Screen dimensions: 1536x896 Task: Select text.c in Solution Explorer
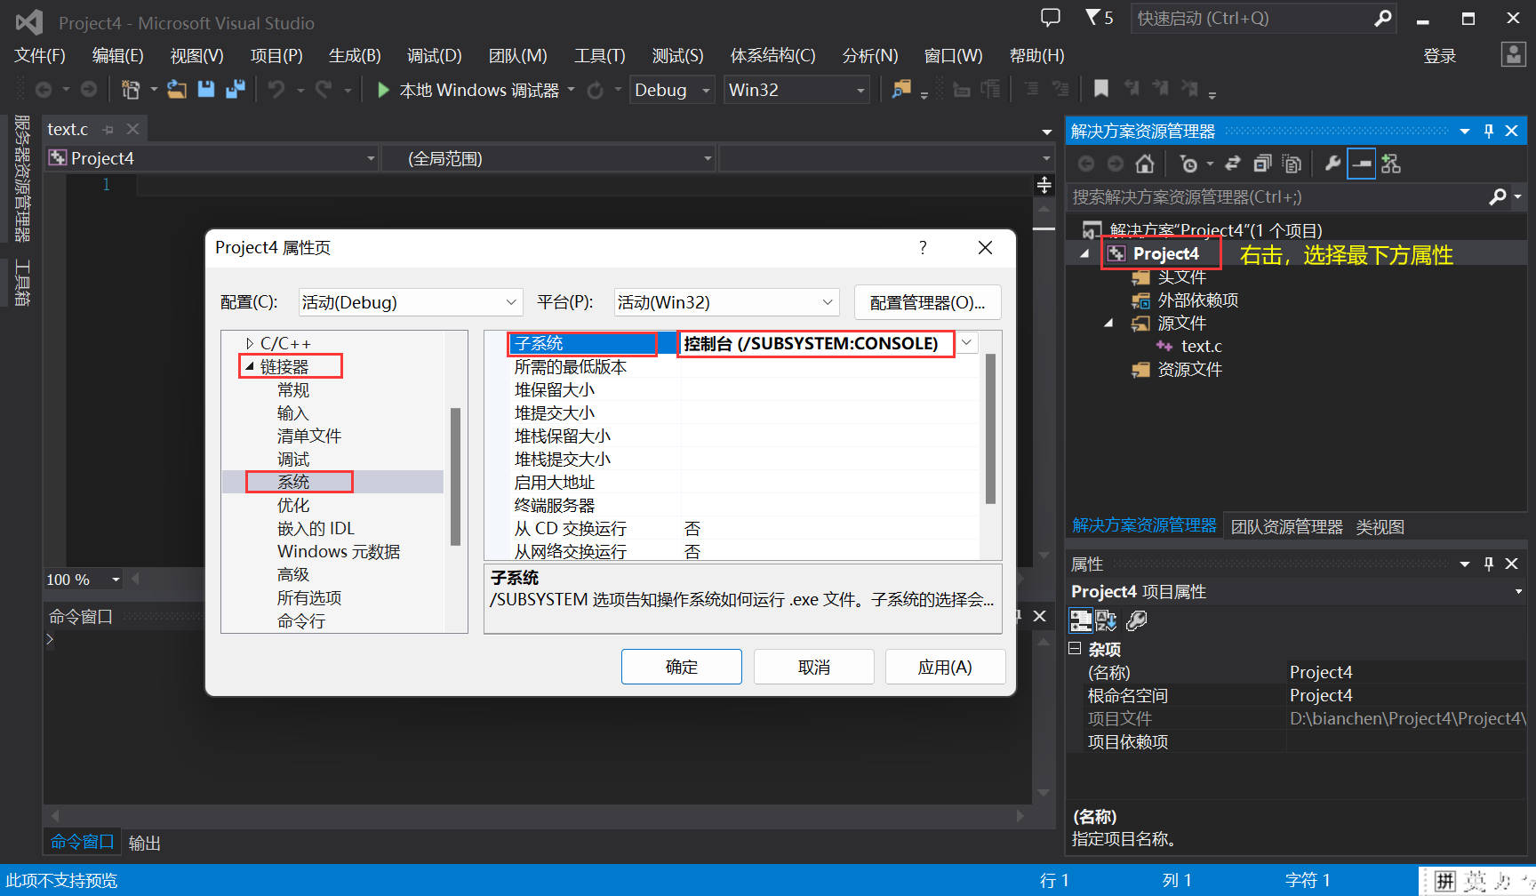click(x=1201, y=346)
